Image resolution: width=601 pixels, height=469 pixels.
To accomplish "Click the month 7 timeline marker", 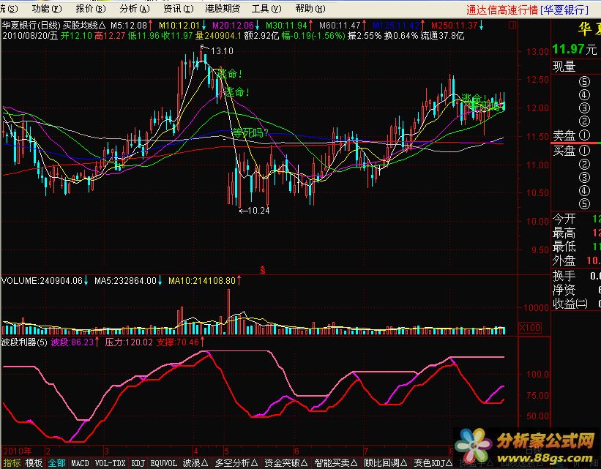I will 366,451.
